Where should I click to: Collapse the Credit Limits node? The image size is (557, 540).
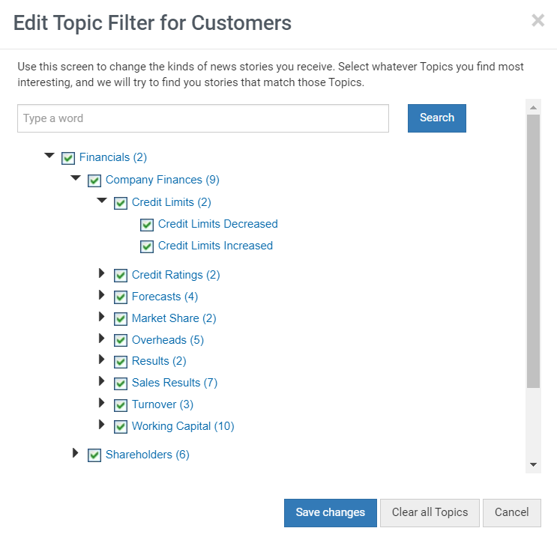point(102,200)
